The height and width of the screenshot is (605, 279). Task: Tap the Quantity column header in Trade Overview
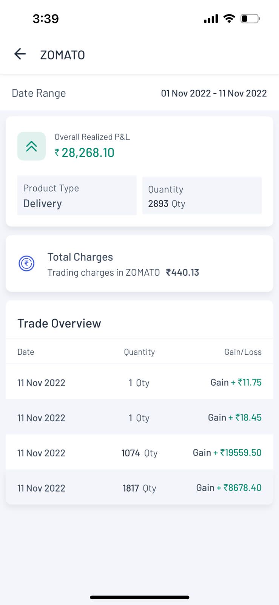point(139,352)
